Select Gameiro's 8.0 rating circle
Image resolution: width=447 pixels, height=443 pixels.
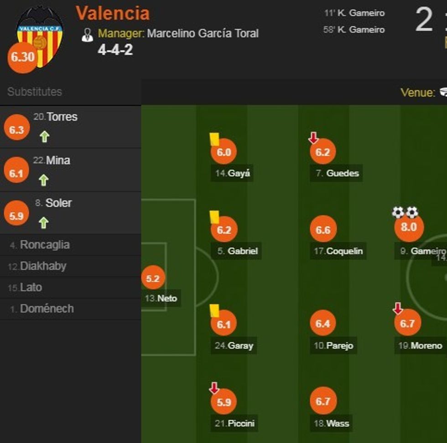[409, 227]
